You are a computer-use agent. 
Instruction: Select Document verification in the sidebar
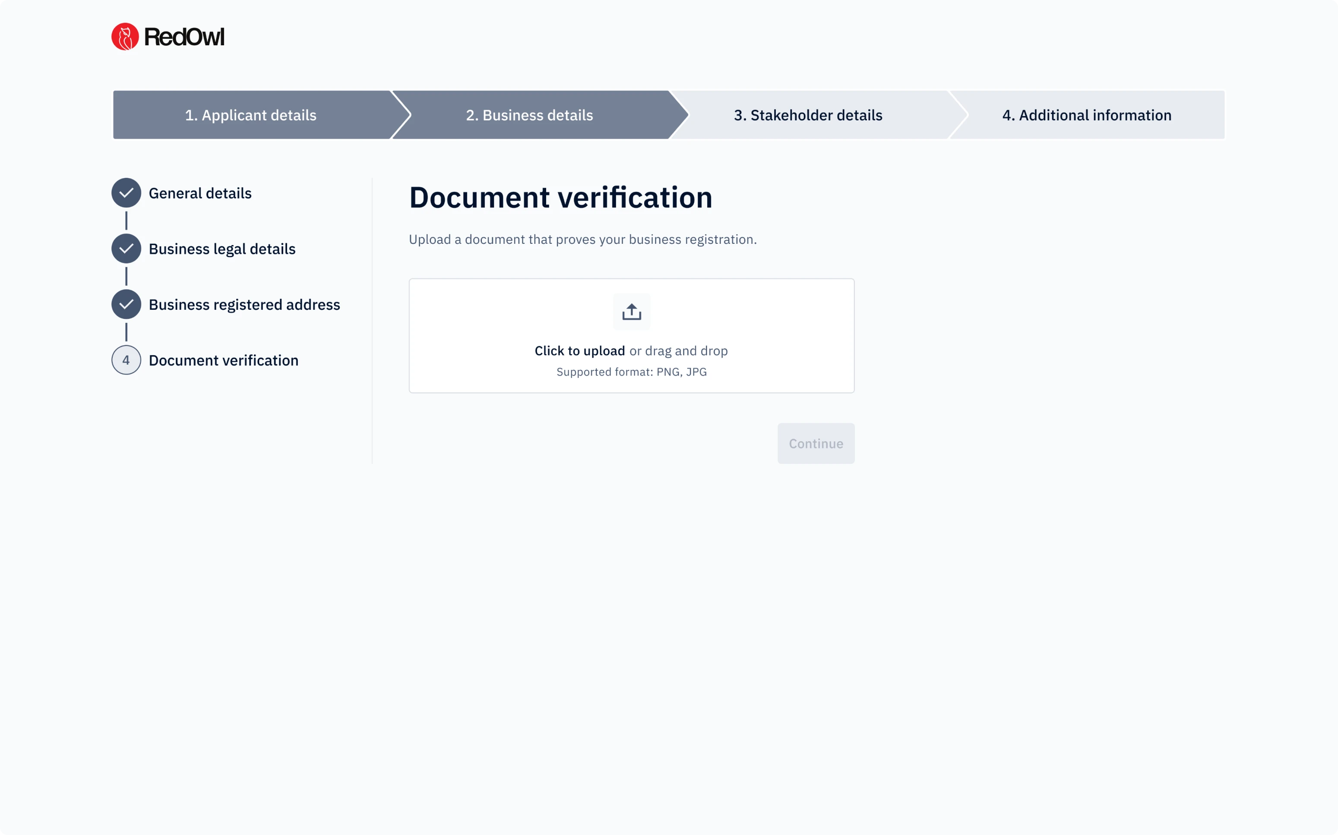click(223, 361)
